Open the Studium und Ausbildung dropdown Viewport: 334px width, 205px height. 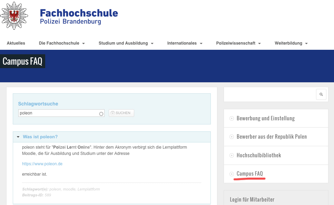click(x=126, y=43)
